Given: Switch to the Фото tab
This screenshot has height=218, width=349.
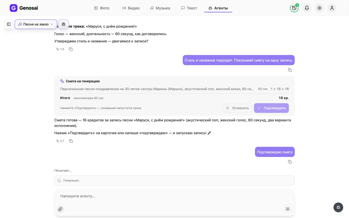Looking at the screenshot, I should pos(102,8).
